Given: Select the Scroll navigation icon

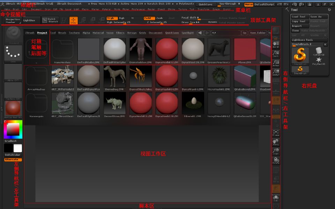Looking at the screenshot, I should [276, 45].
